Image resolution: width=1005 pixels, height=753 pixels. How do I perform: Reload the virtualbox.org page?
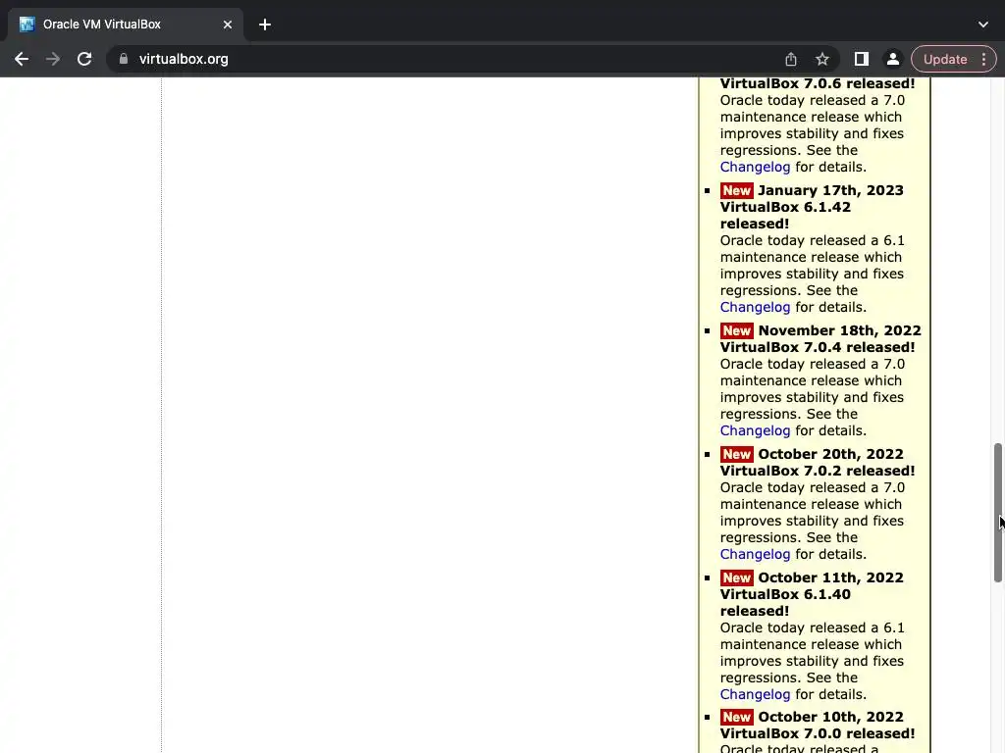(84, 59)
